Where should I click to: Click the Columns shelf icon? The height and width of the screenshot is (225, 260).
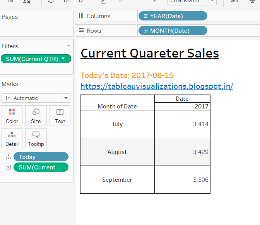tap(81, 16)
